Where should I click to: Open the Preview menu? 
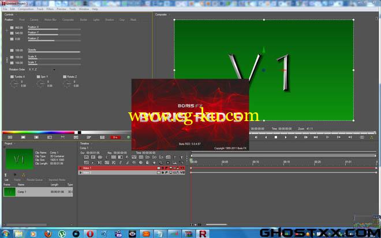click(x=61, y=9)
